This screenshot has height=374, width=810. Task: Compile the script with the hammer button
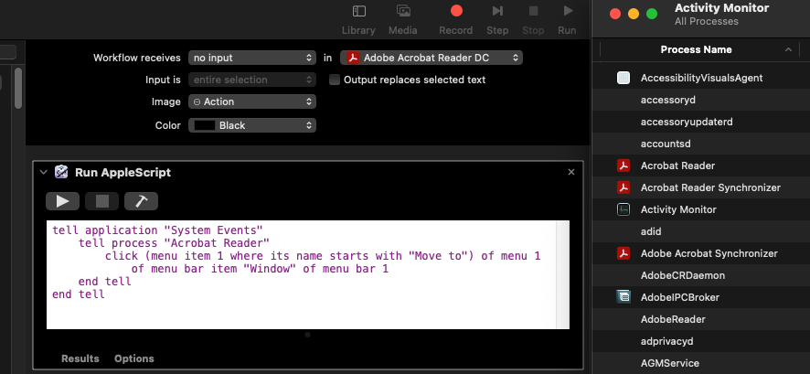pyautogui.click(x=141, y=201)
